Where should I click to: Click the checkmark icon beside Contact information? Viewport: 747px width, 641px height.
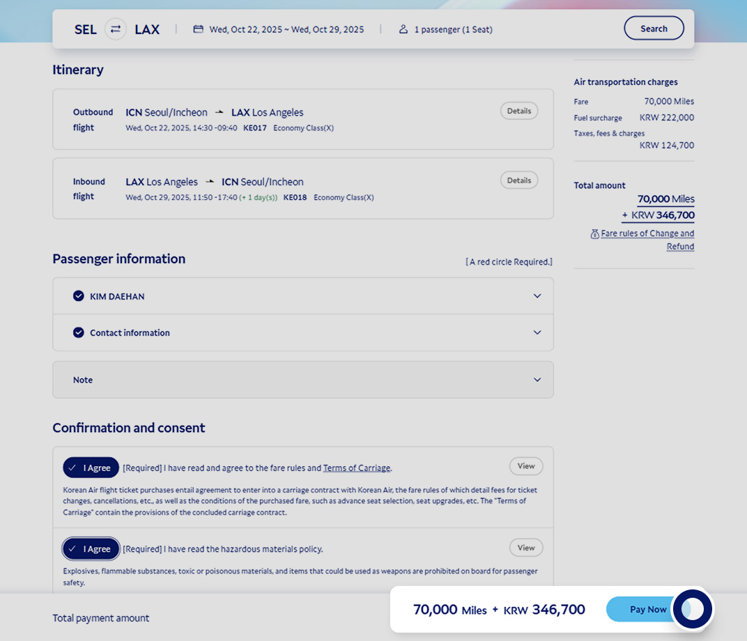pos(79,332)
